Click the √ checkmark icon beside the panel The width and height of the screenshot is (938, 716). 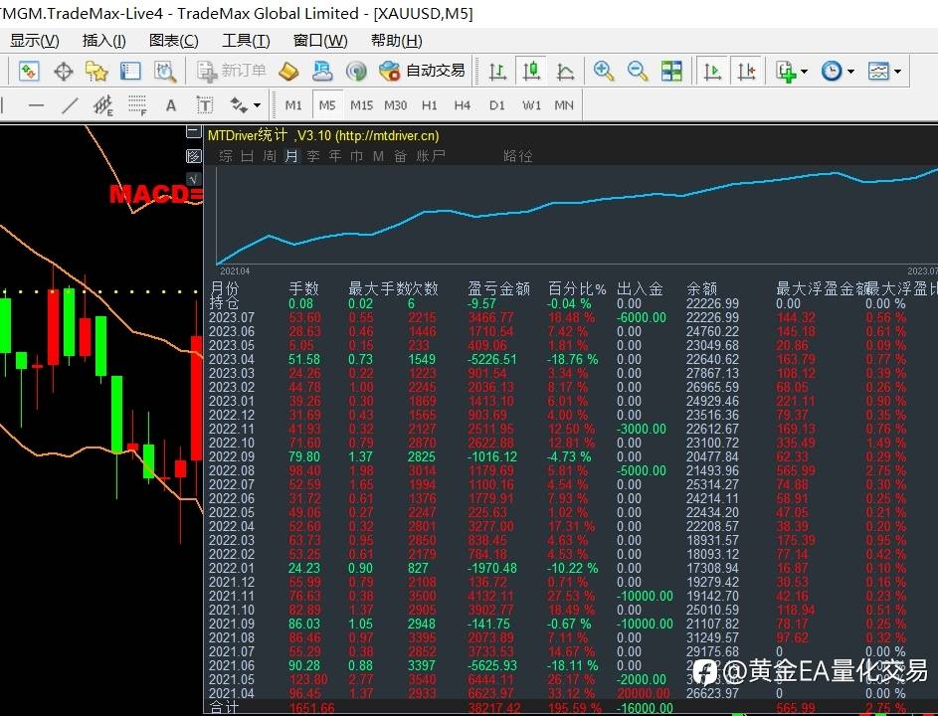(193, 179)
